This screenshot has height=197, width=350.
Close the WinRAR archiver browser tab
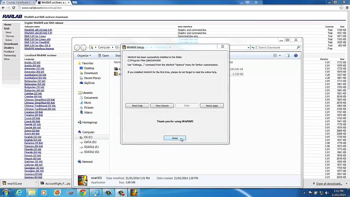coord(68,2)
